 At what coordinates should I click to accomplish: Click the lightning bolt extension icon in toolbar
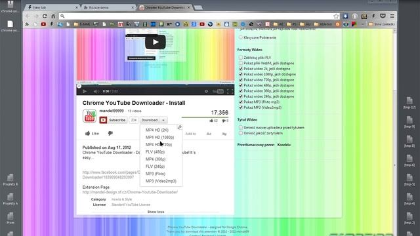tap(373, 16)
